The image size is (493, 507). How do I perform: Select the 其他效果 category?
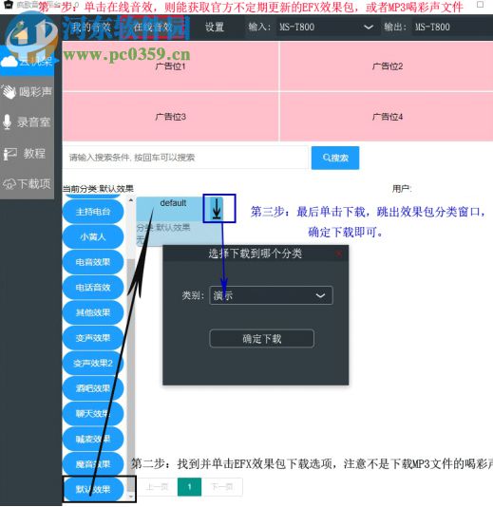[x=93, y=312]
